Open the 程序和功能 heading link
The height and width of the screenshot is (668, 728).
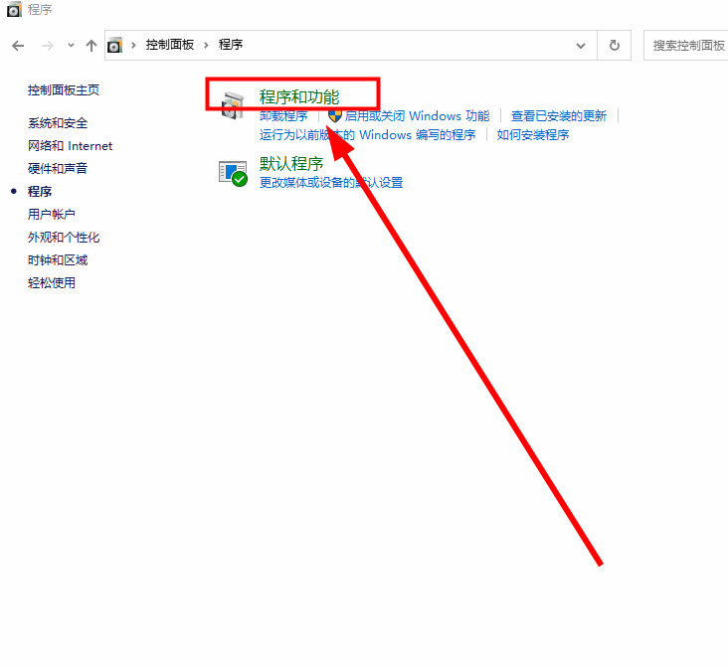coord(299,96)
